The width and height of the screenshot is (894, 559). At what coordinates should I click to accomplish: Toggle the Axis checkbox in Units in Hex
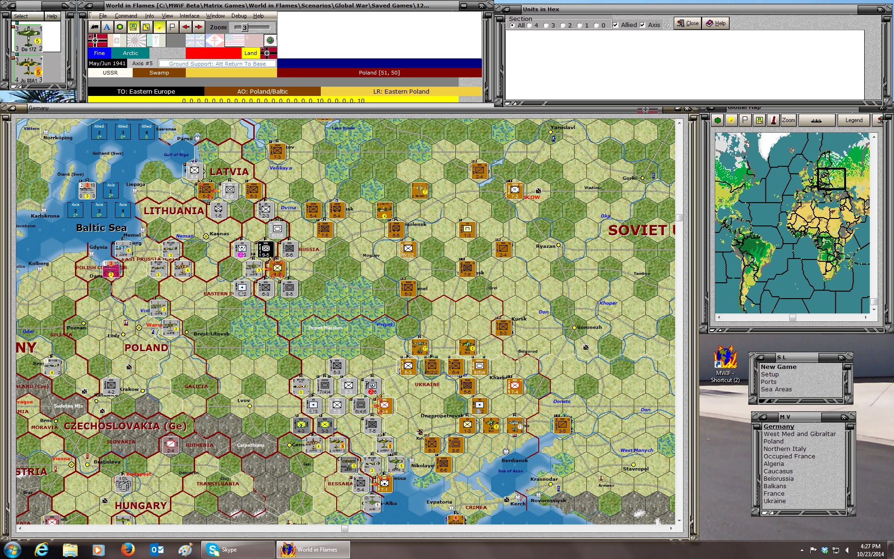click(x=643, y=25)
